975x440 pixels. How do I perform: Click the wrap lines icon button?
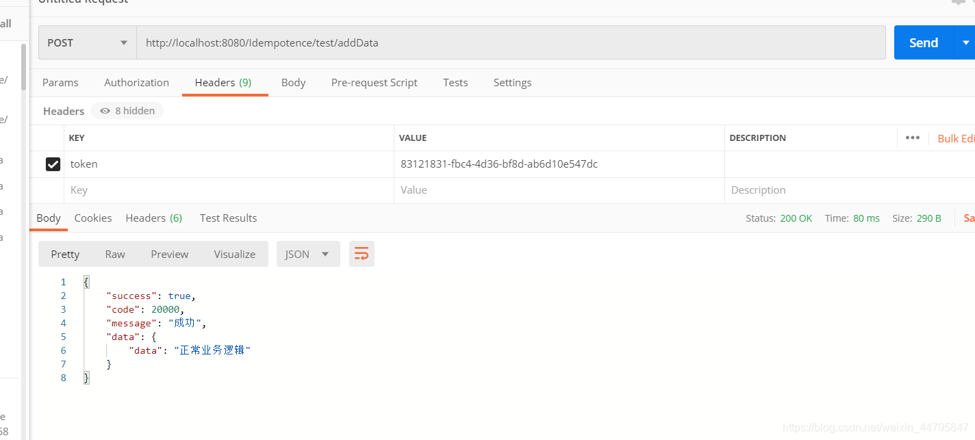pos(362,254)
